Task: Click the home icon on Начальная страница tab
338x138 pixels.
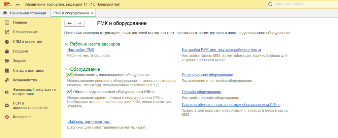Action: coord(5,13)
